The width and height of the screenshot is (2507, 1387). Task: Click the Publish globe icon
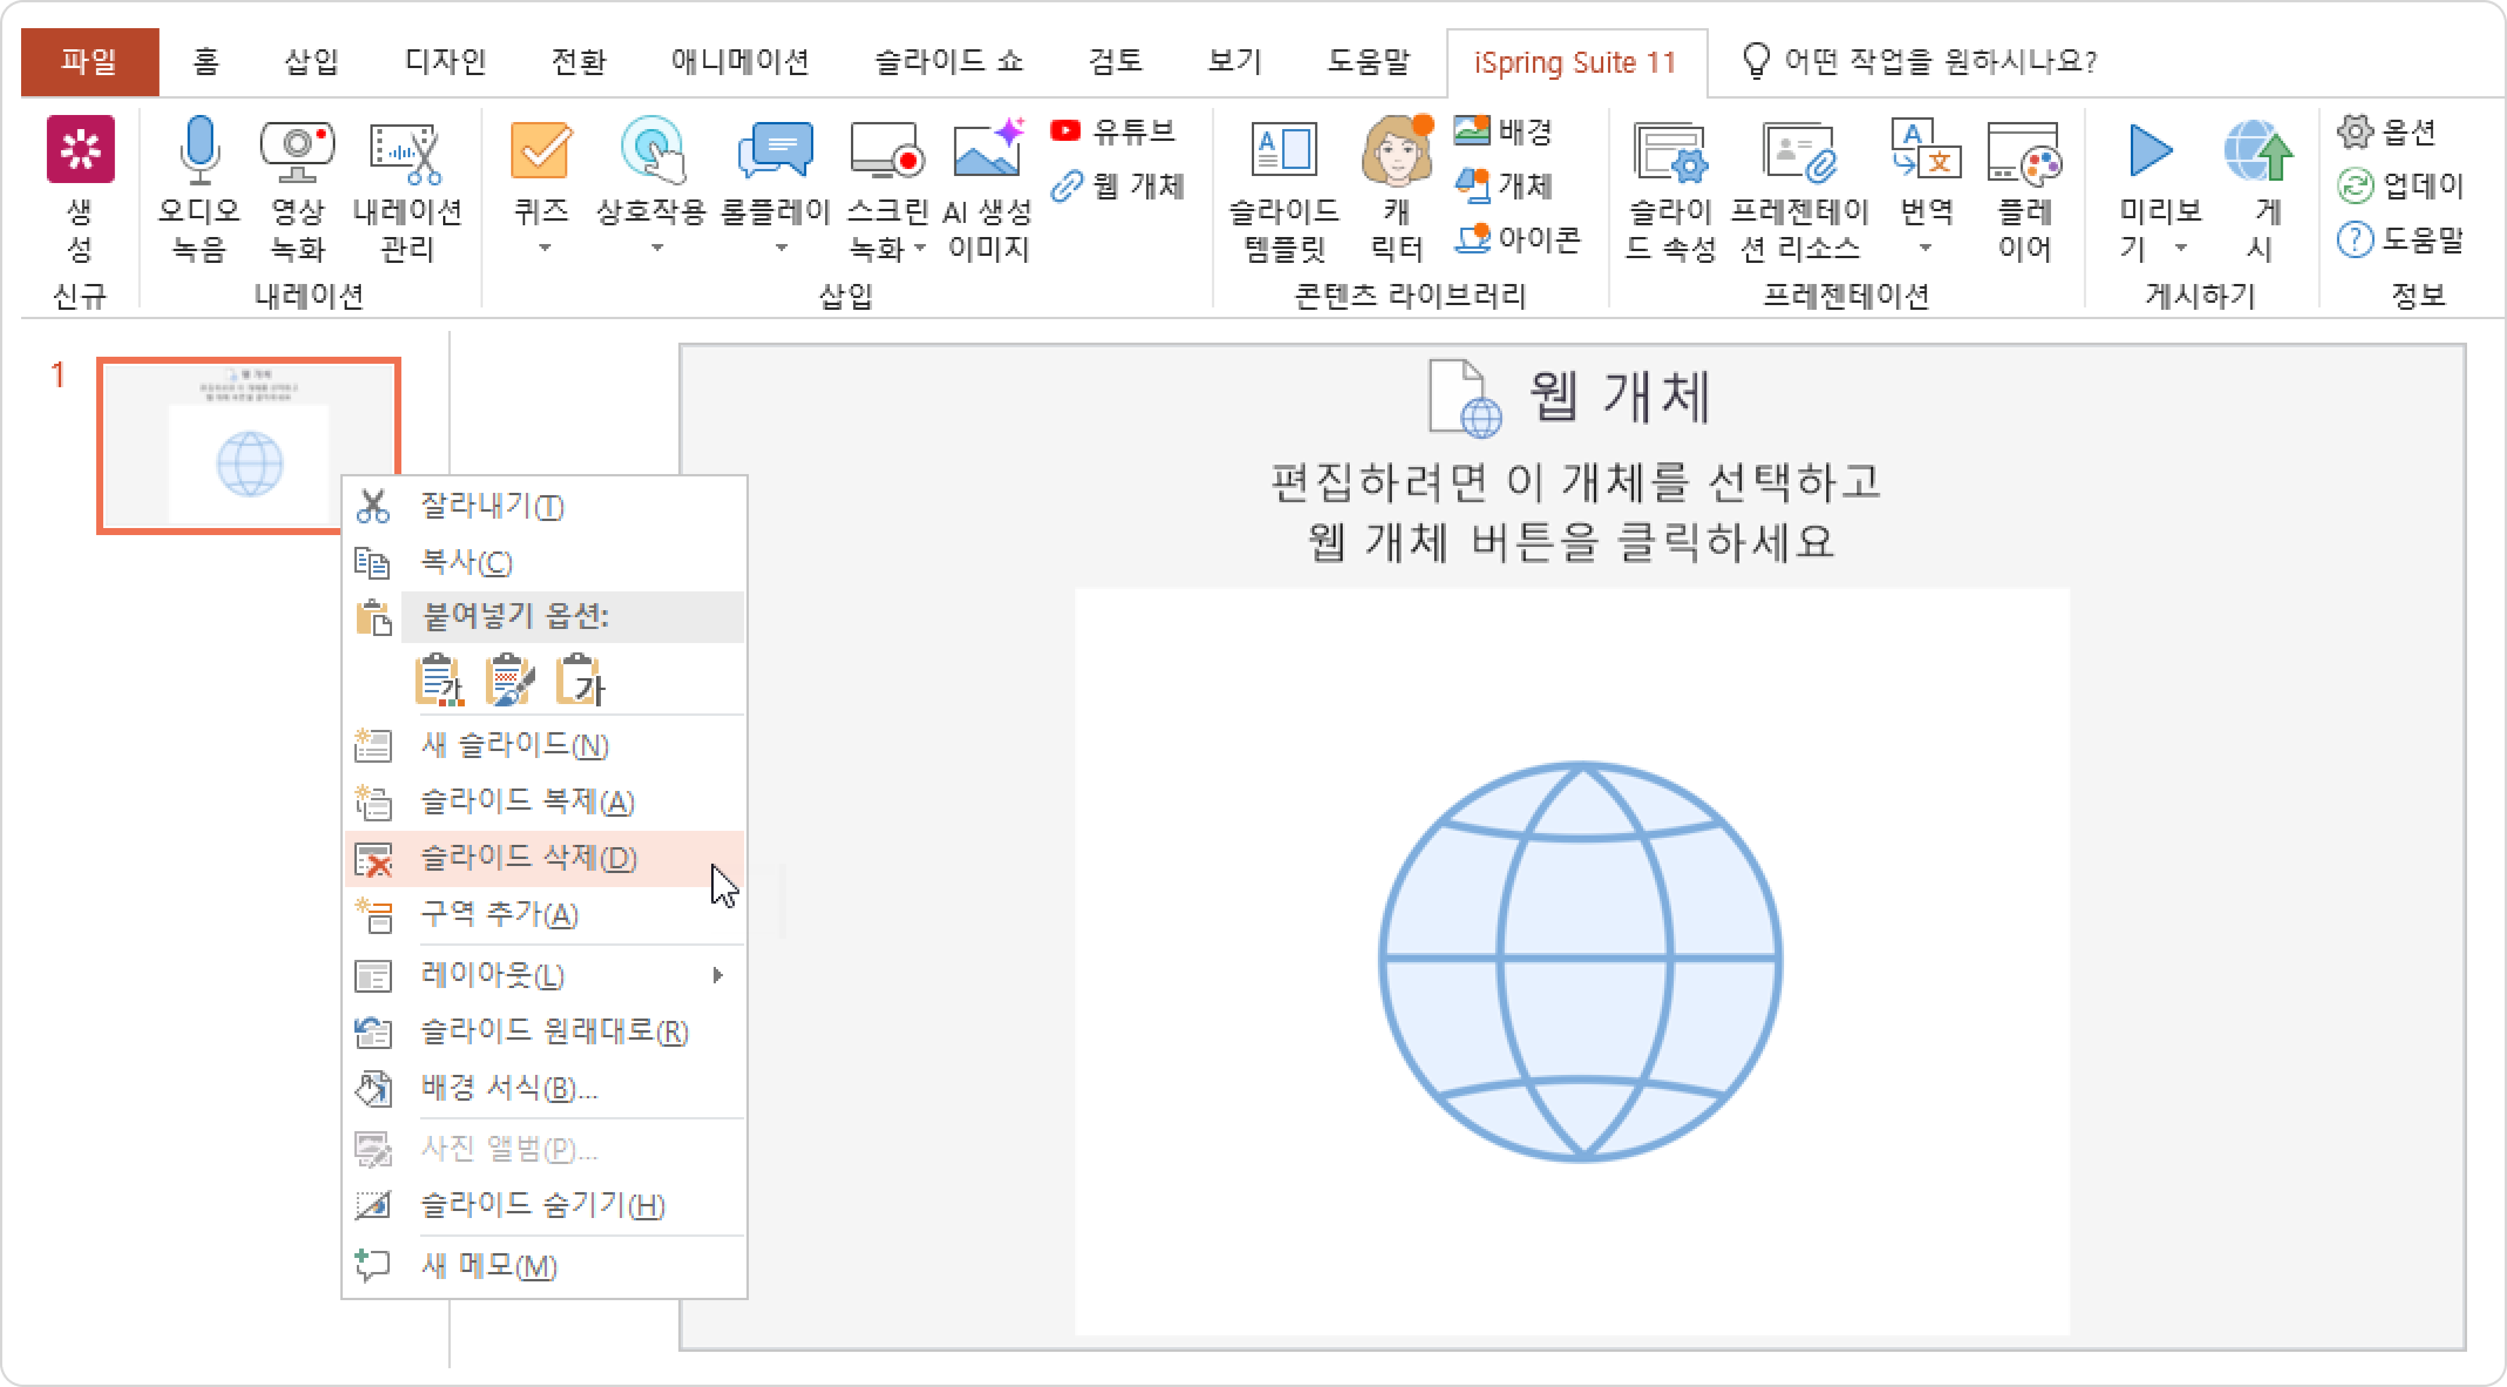[2257, 152]
